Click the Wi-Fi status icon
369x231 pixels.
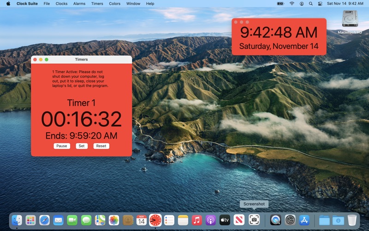point(292,4)
